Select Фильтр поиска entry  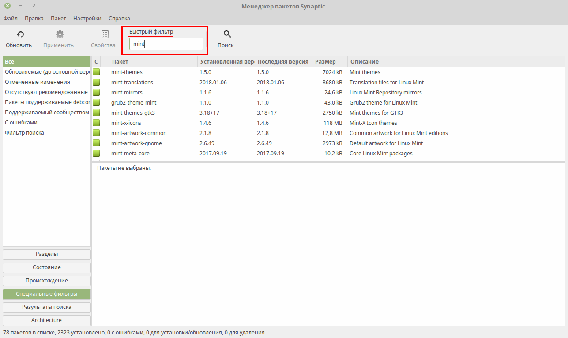[x=46, y=132]
